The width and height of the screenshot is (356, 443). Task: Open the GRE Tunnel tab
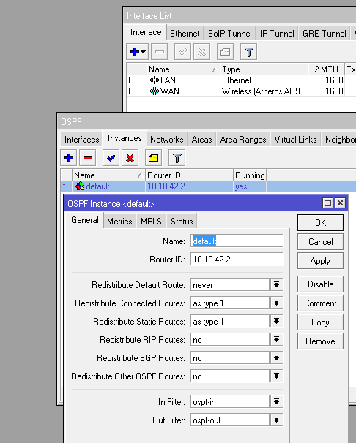(x=325, y=34)
